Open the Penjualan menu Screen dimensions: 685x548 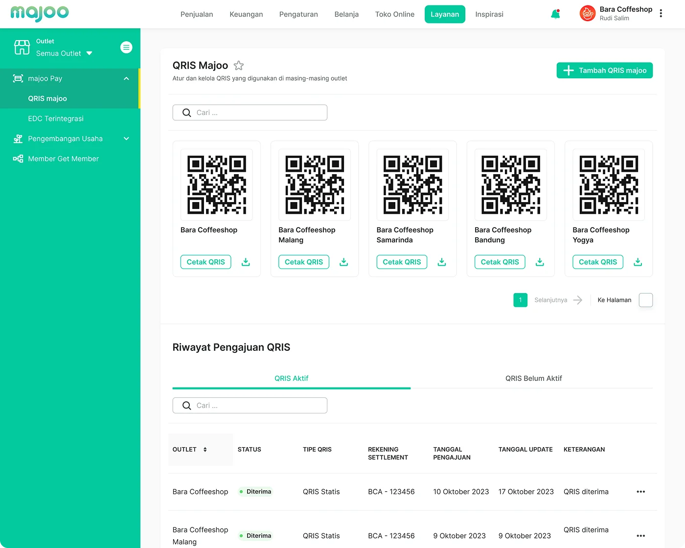pos(197,14)
